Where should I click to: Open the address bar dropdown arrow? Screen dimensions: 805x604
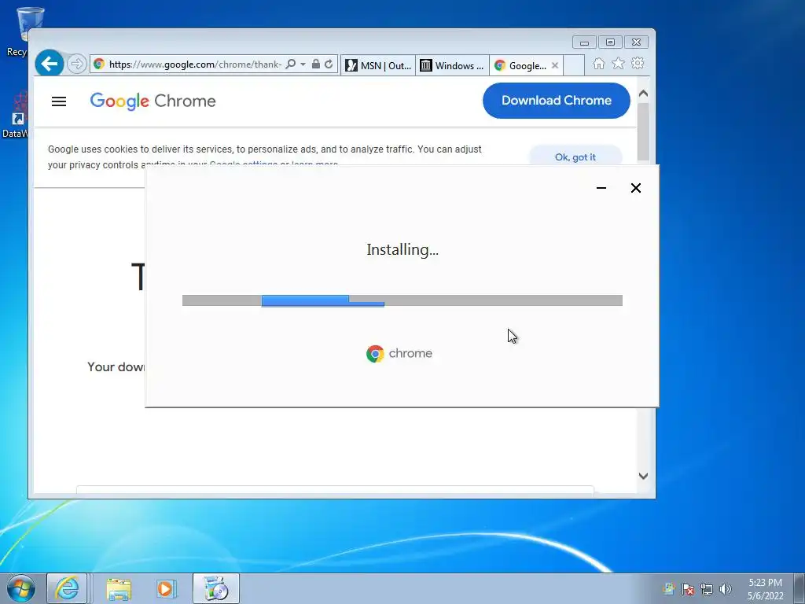[x=303, y=64]
